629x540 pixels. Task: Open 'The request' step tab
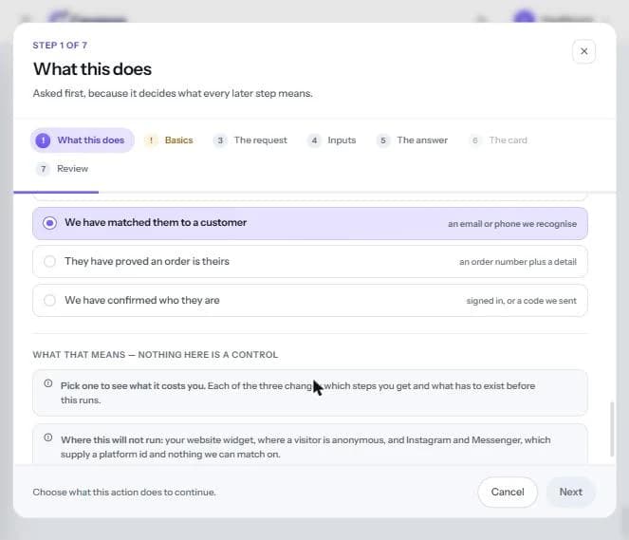coord(250,140)
